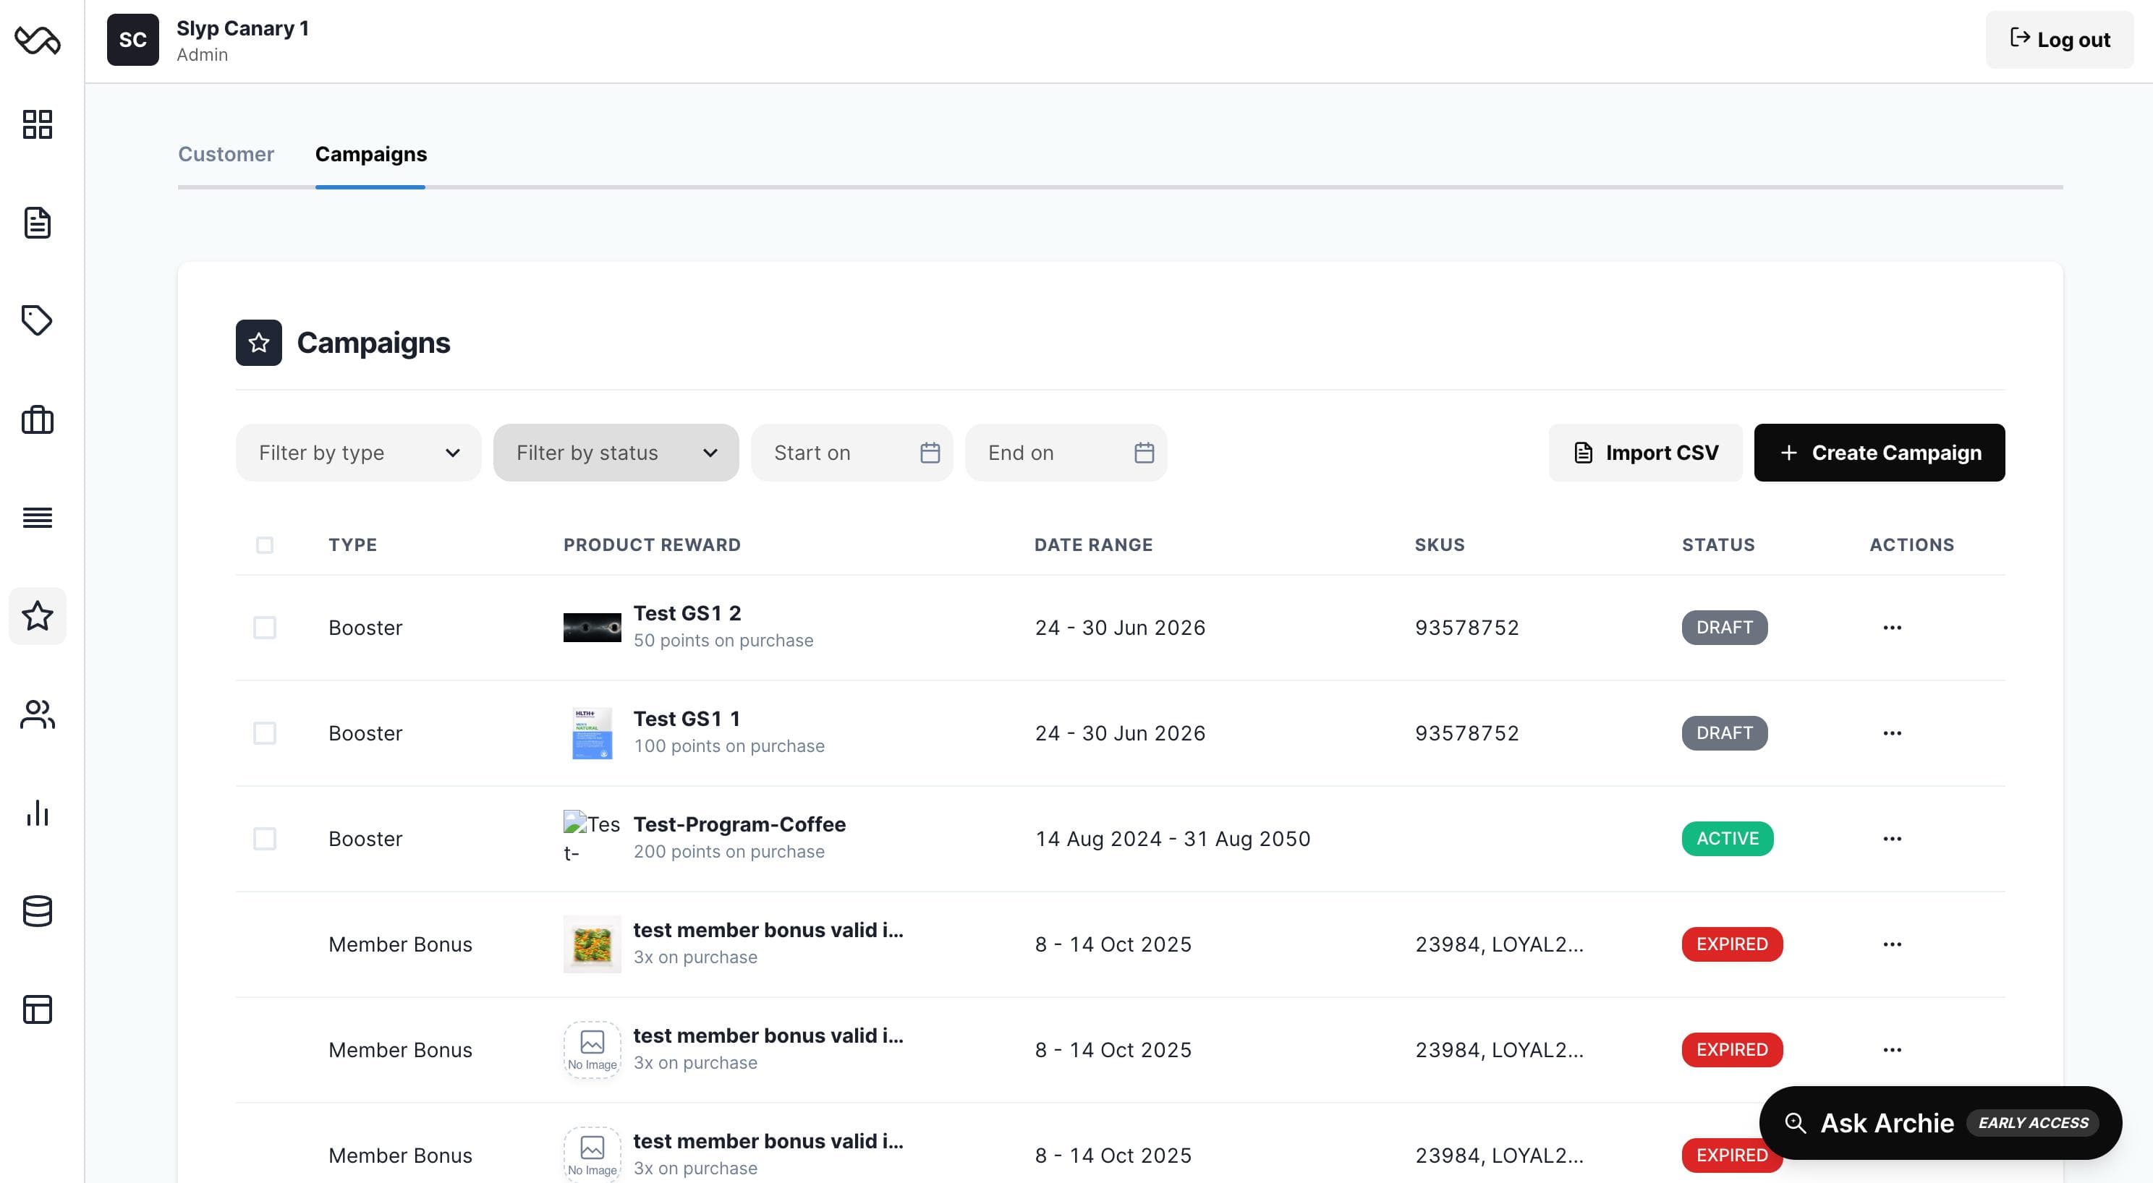
Task: Switch to the Customer tab
Action: click(226, 154)
